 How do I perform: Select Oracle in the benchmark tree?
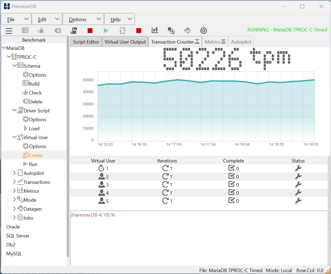click(x=13, y=227)
